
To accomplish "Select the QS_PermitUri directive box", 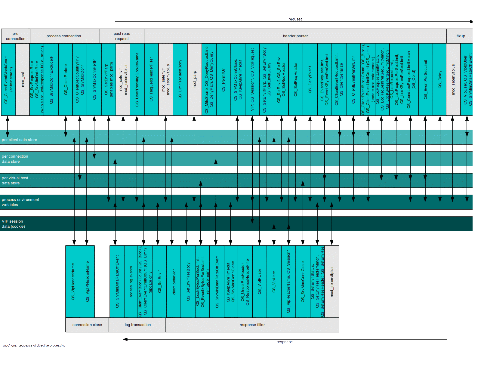I will pyautogui.click(x=224, y=79).
